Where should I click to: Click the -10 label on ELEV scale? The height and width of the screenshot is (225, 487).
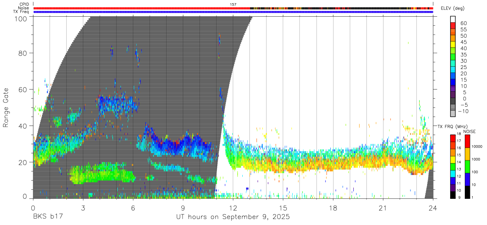[x=463, y=111]
